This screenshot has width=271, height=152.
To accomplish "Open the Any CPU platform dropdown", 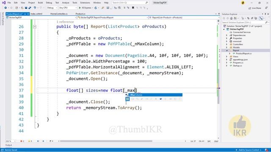I will pos(68,8).
